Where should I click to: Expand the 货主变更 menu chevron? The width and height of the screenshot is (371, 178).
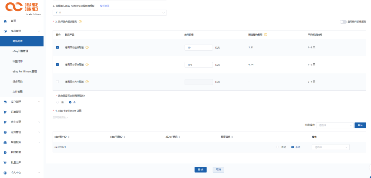[39, 122]
